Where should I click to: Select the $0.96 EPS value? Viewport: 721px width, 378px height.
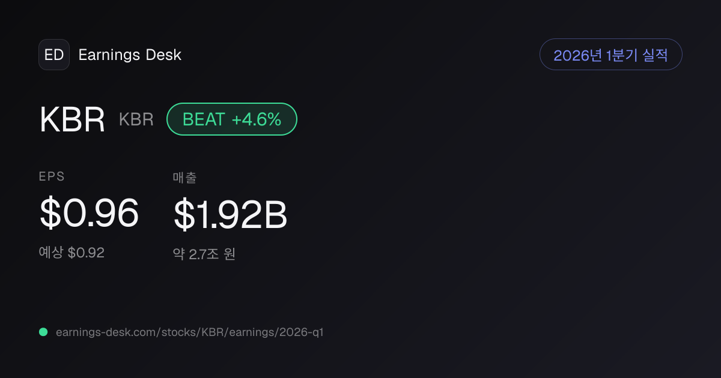click(89, 214)
